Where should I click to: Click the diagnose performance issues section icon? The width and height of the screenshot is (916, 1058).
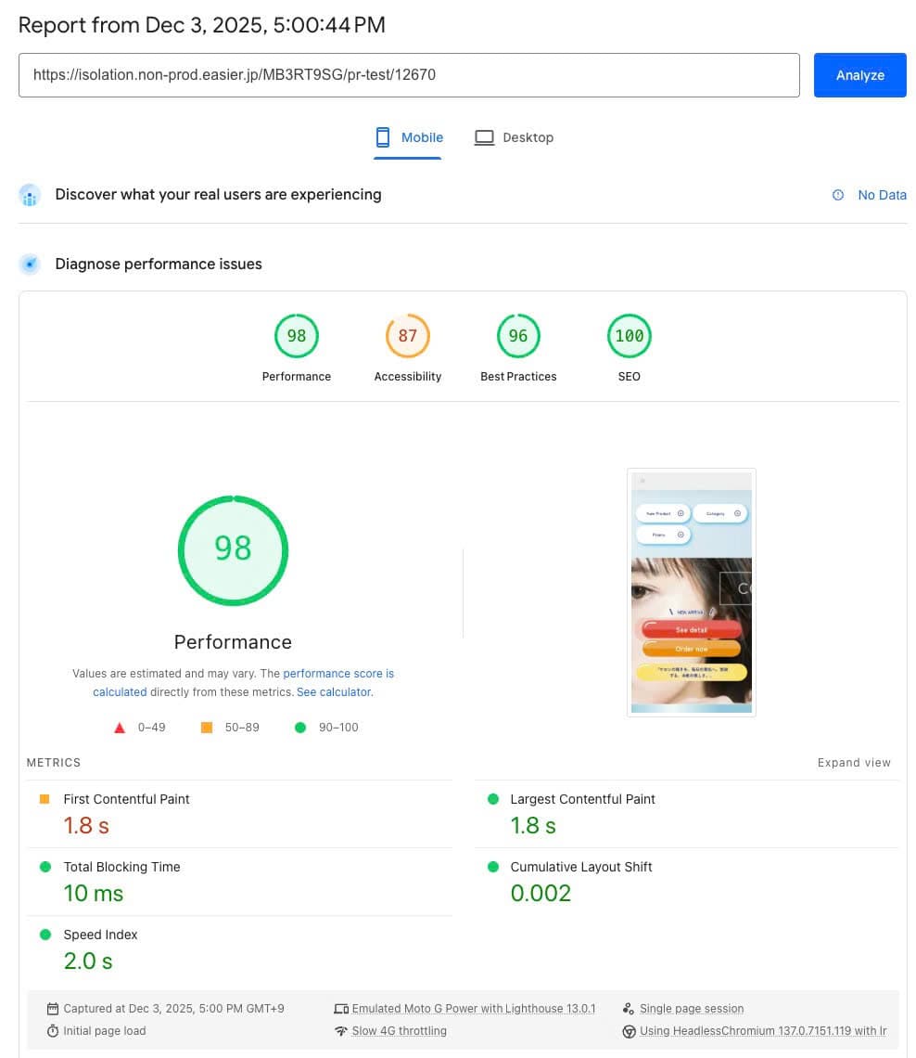(x=31, y=264)
